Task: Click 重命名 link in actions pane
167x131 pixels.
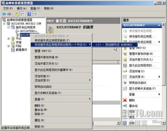Action: coord(133,106)
